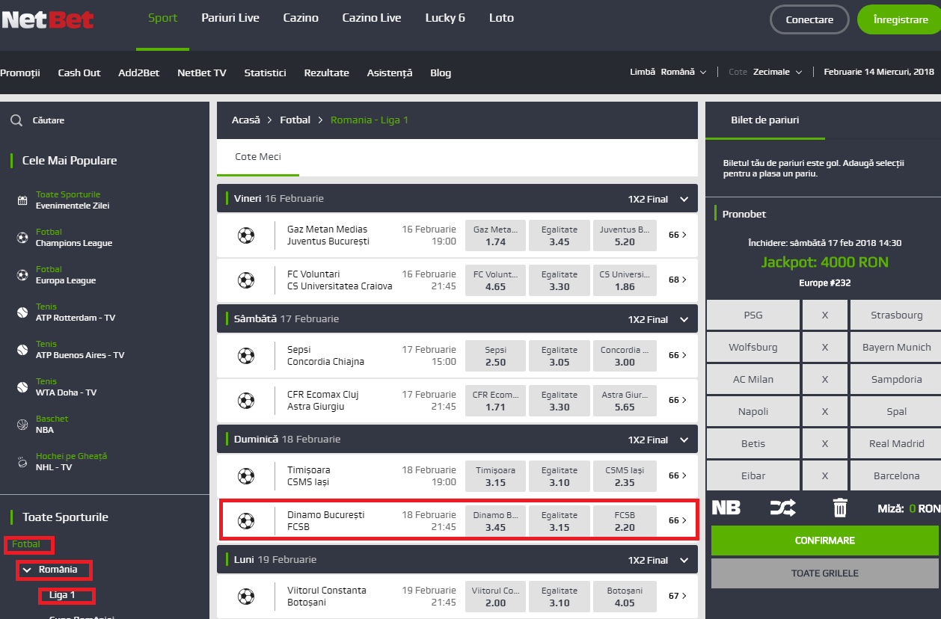Open the Lucky 6 tab

(x=445, y=18)
